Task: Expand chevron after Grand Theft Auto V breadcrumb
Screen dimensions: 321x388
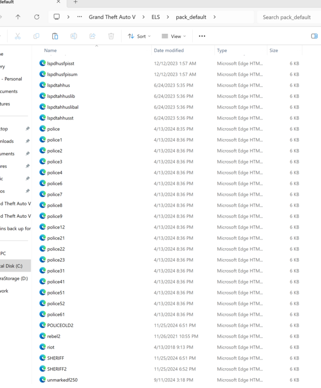Action: tap(143, 17)
